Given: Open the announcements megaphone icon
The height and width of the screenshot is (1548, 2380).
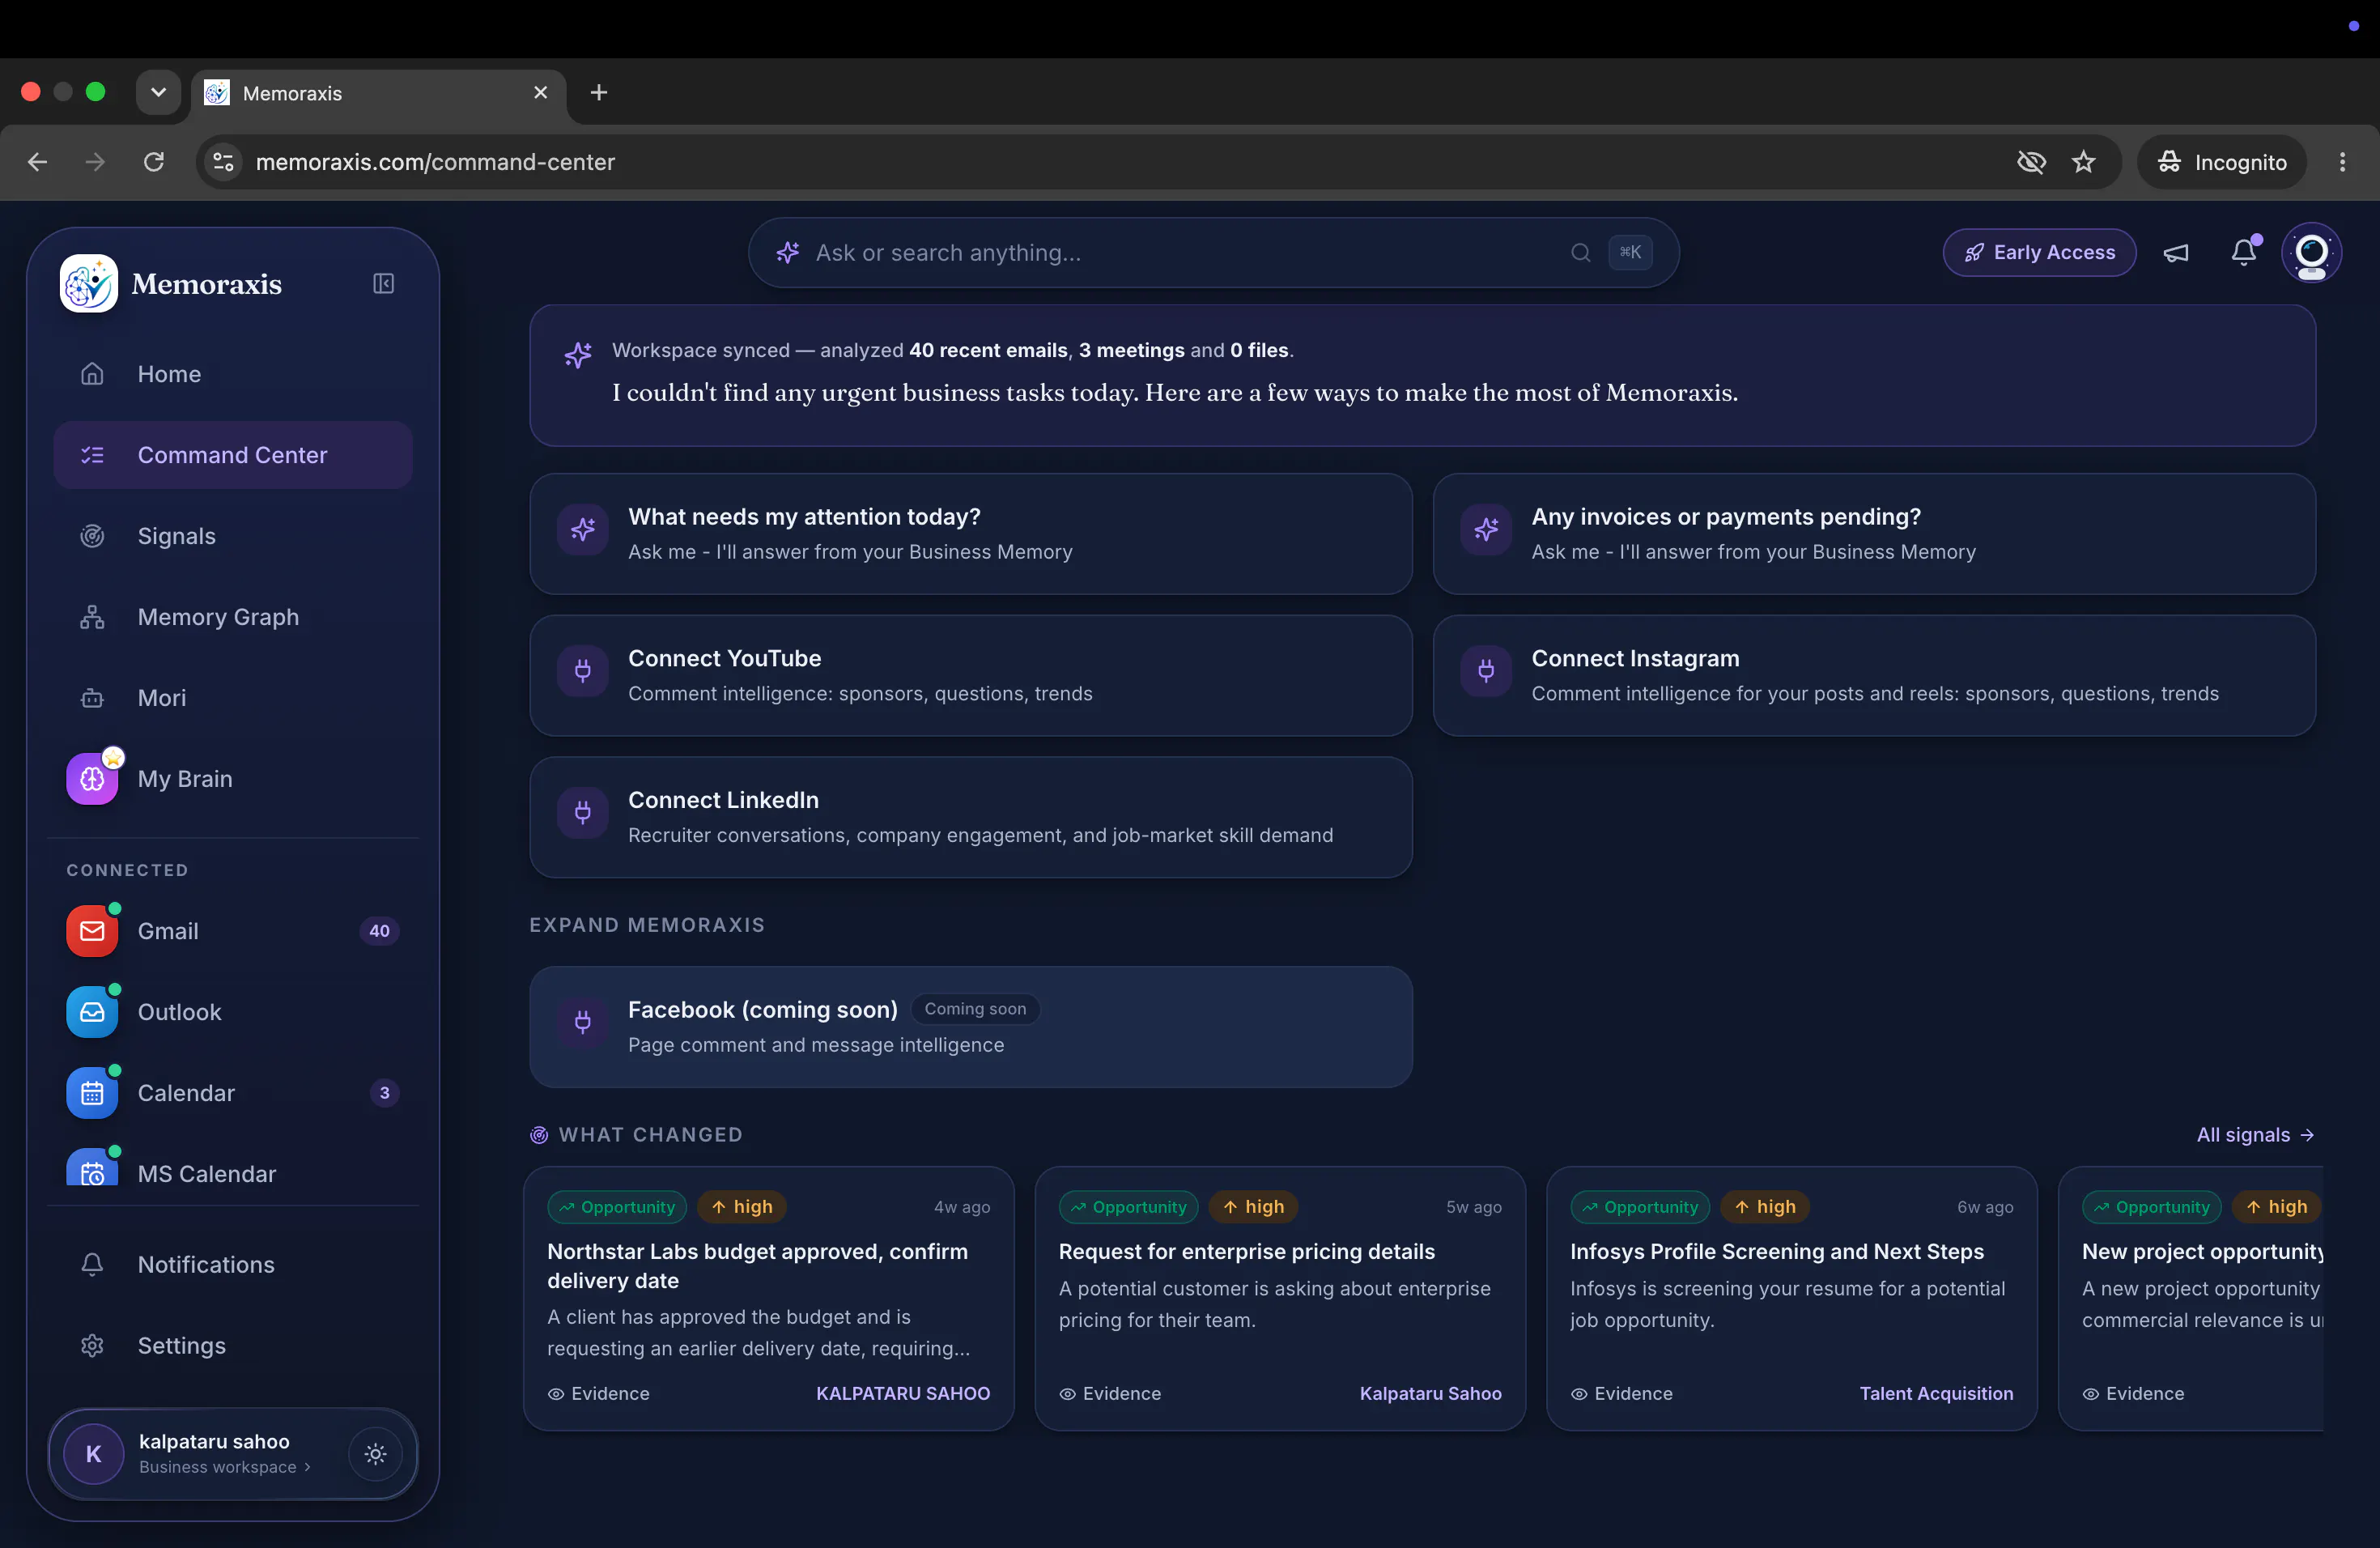Looking at the screenshot, I should (2176, 253).
